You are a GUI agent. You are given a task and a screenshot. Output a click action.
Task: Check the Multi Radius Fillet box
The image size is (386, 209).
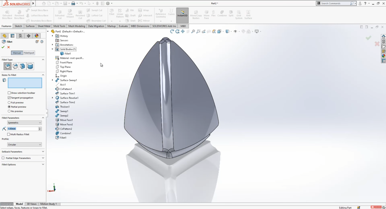[x=9, y=134]
